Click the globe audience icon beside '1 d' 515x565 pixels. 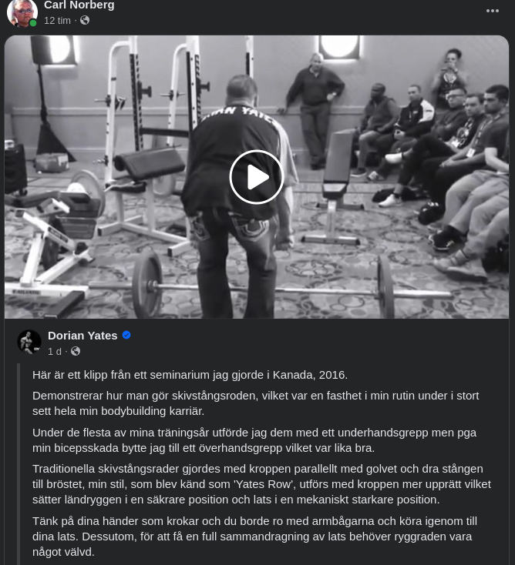pyautogui.click(x=76, y=351)
